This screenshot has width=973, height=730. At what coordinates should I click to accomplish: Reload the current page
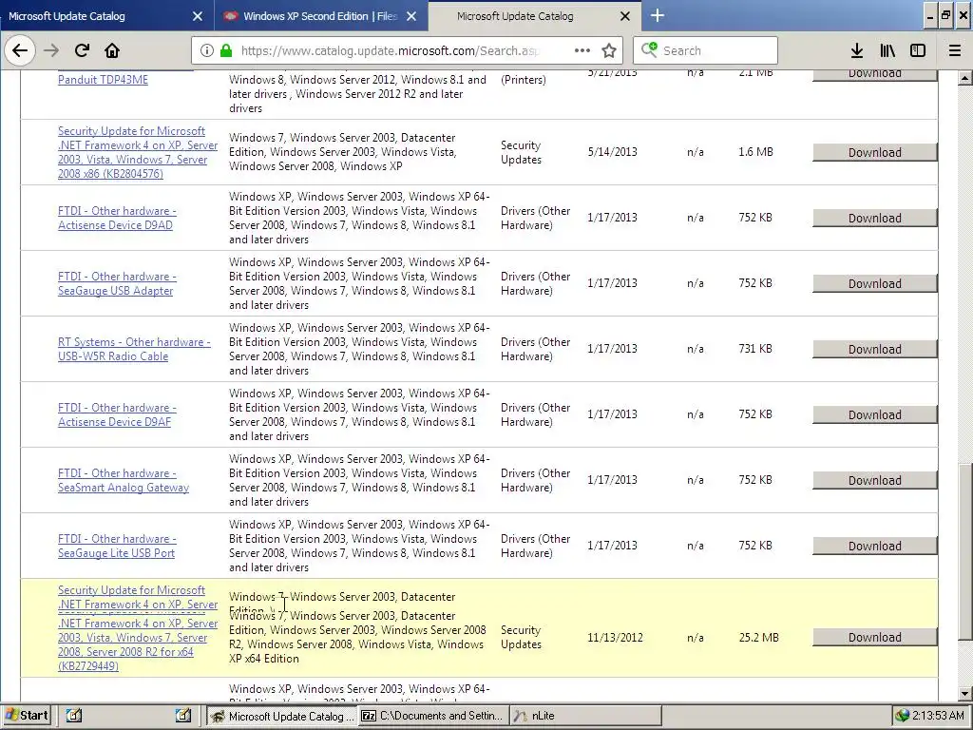click(82, 50)
